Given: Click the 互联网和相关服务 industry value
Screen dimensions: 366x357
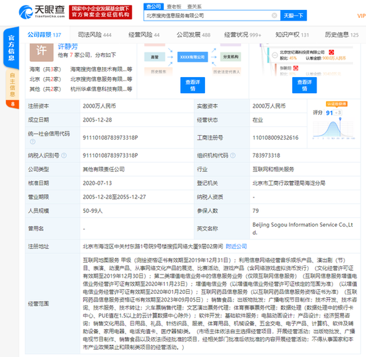Looking at the screenshot, I should point(274,169).
